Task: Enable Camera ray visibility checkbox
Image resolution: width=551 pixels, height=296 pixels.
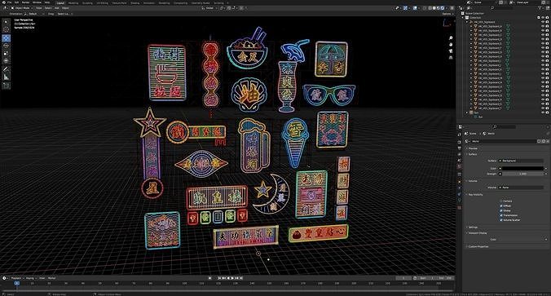Action: 501,201
